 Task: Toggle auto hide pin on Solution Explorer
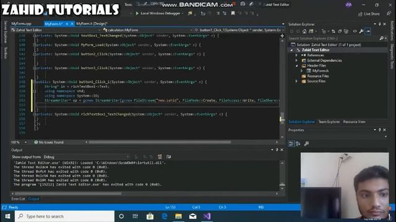click(x=379, y=24)
